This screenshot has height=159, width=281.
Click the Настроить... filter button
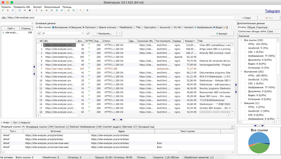pos(104,33)
